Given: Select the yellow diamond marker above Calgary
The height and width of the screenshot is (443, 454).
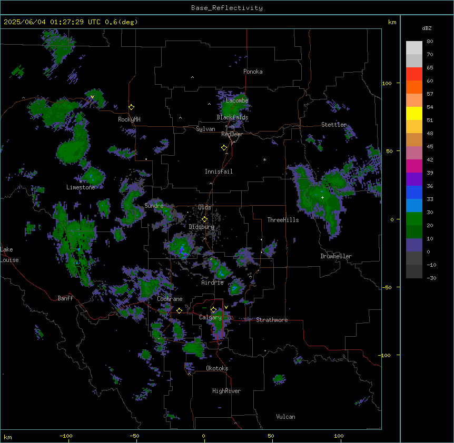Looking at the screenshot, I should 213,310.
